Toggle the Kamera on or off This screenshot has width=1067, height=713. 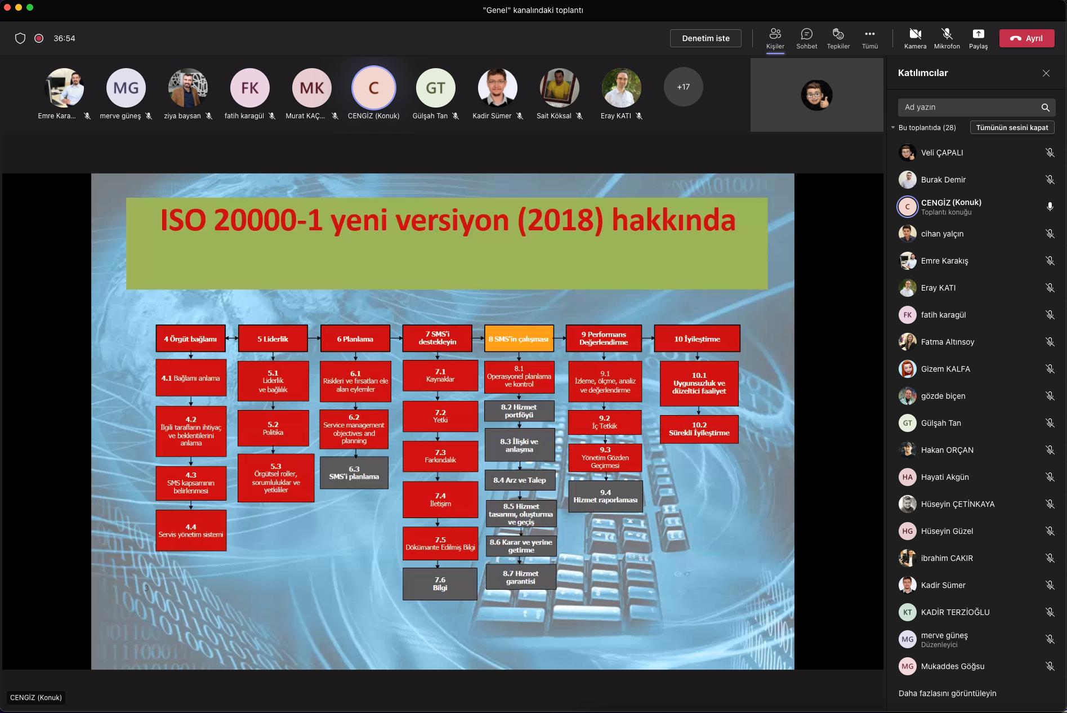(915, 35)
